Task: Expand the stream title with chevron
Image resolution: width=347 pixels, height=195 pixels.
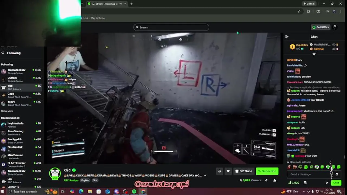Action: click(205, 175)
